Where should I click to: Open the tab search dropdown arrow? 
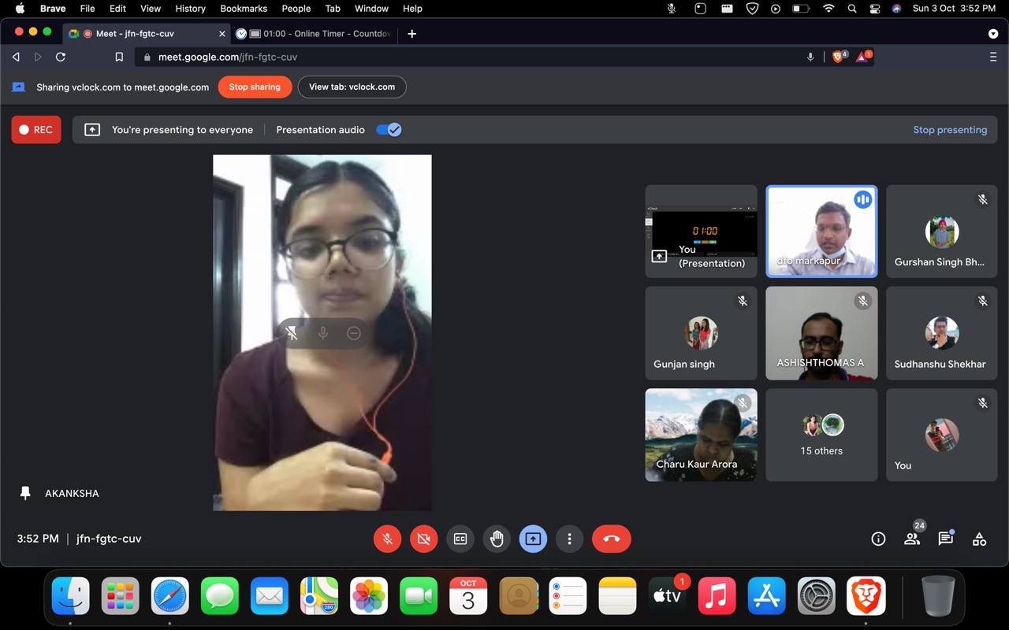pos(992,34)
